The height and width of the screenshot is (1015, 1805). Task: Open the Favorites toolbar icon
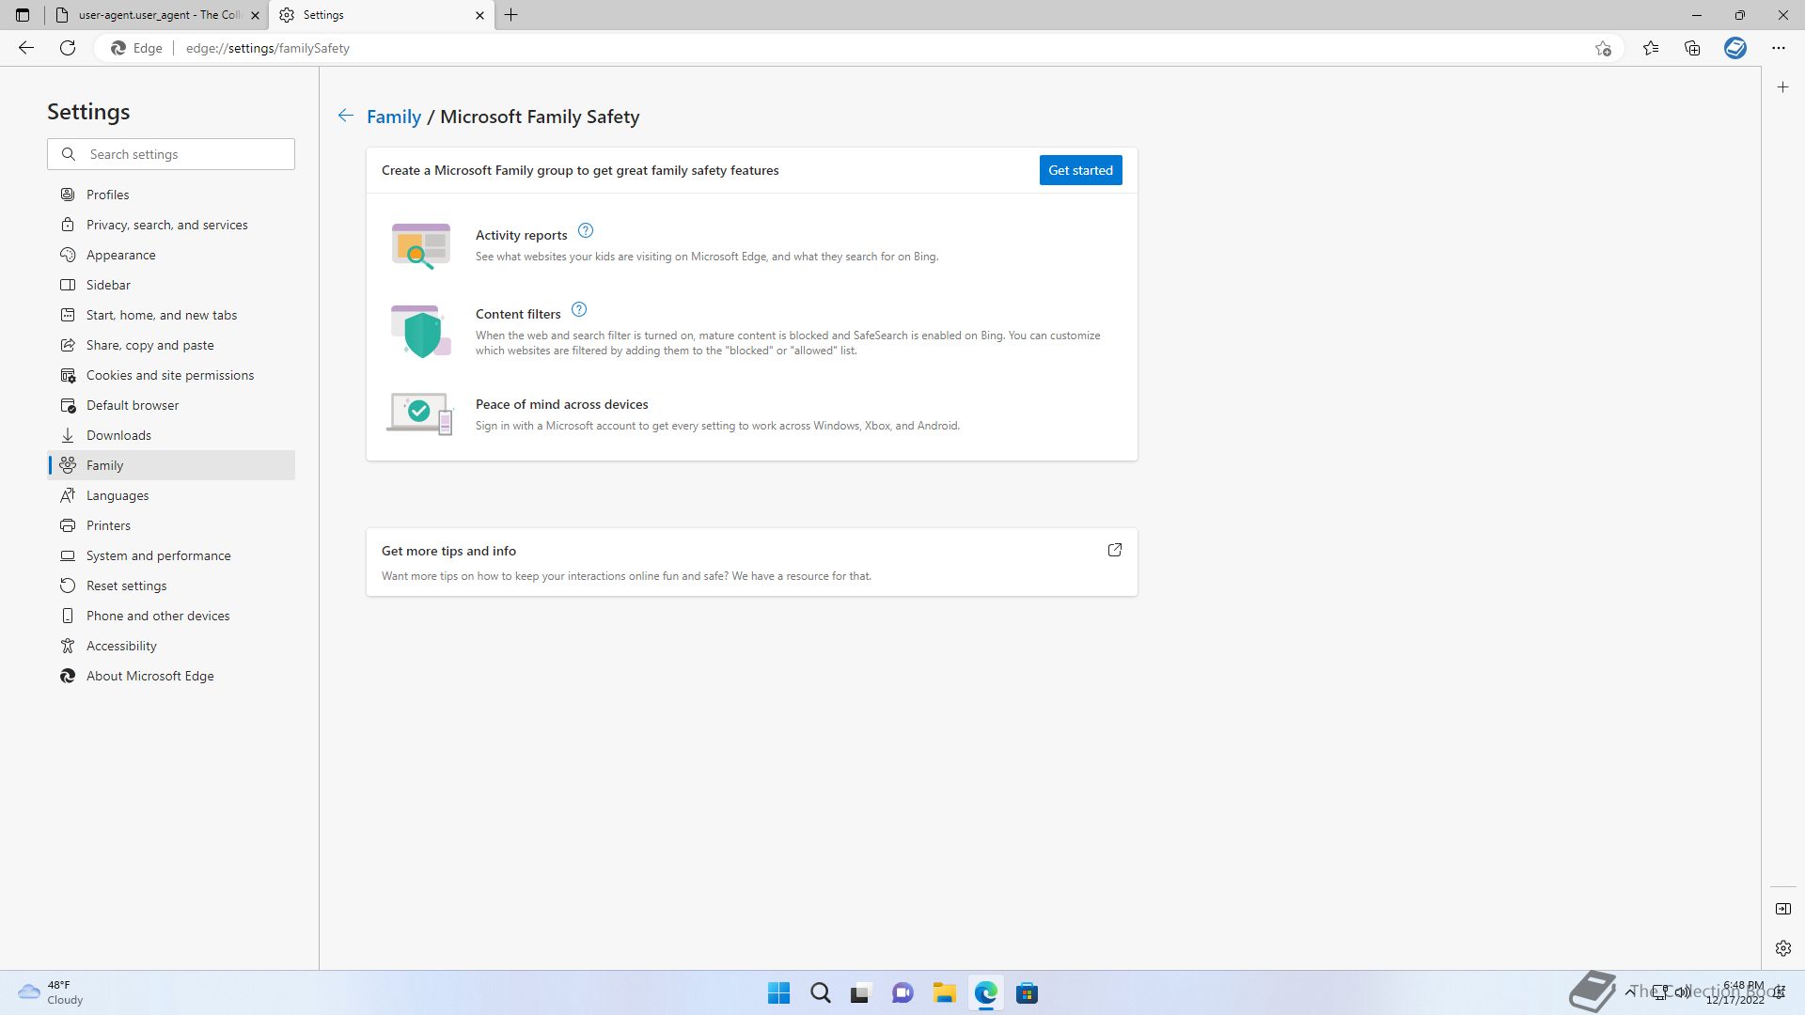coord(1651,48)
